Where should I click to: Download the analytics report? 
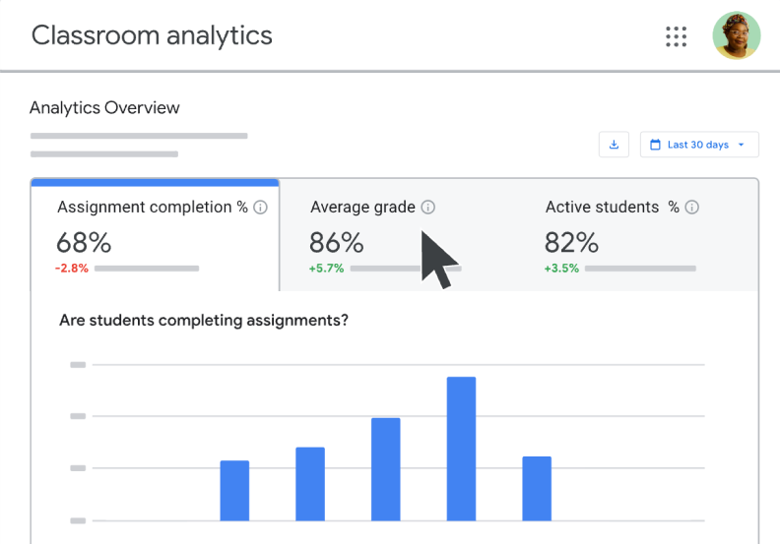(614, 145)
